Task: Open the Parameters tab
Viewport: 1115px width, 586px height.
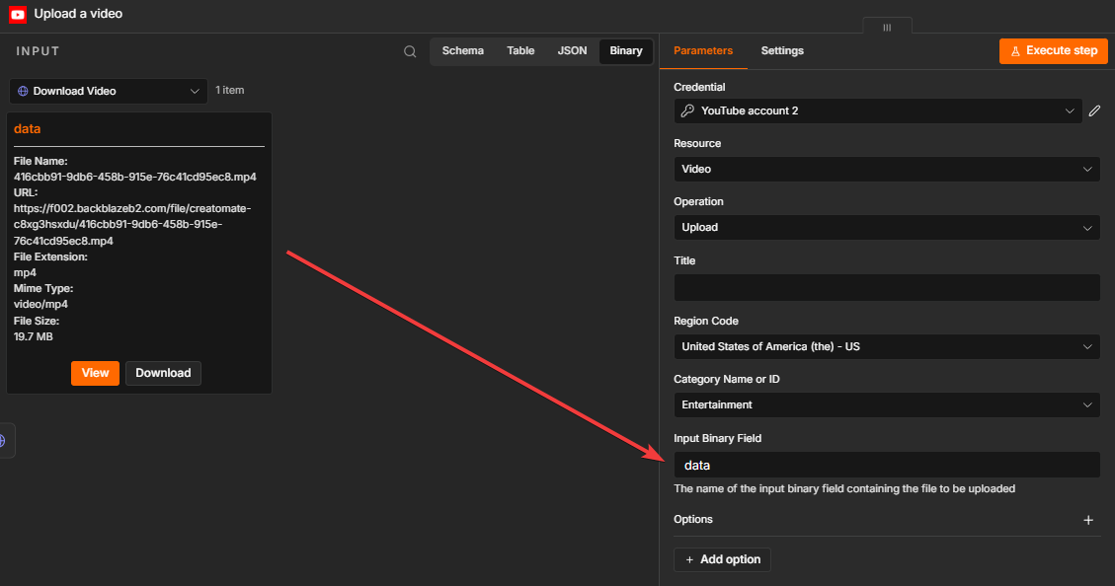Action: click(x=702, y=51)
